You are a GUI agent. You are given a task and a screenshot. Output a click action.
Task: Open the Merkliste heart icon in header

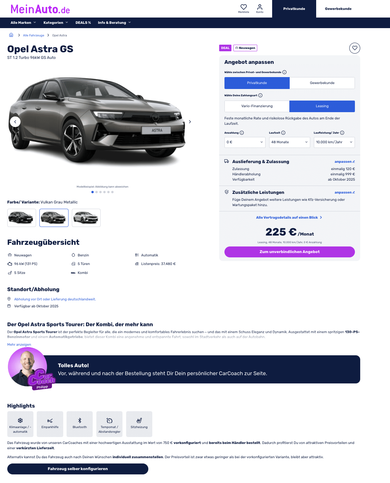(x=244, y=7)
